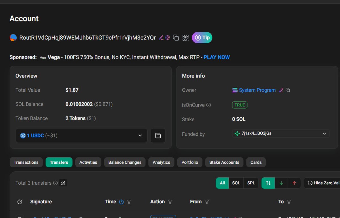Toggle the Hide Zero Value option
This screenshot has height=218, width=340.
(x=322, y=183)
